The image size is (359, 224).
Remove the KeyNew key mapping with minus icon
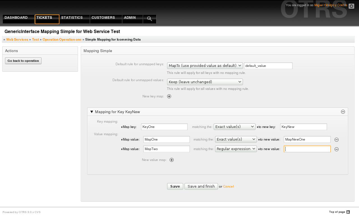[x=343, y=112]
